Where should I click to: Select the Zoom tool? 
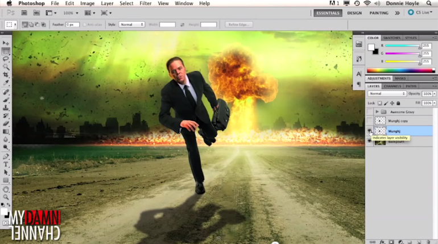coord(6,197)
